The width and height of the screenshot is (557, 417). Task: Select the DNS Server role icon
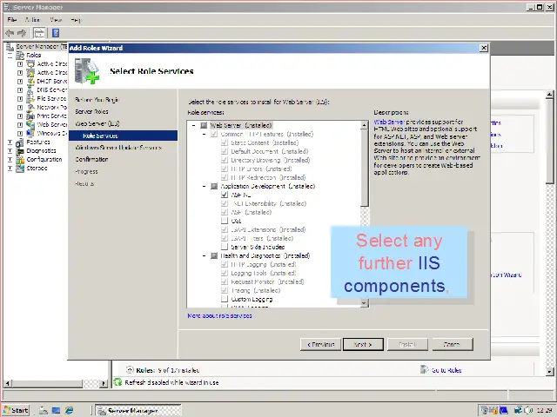[x=31, y=90]
